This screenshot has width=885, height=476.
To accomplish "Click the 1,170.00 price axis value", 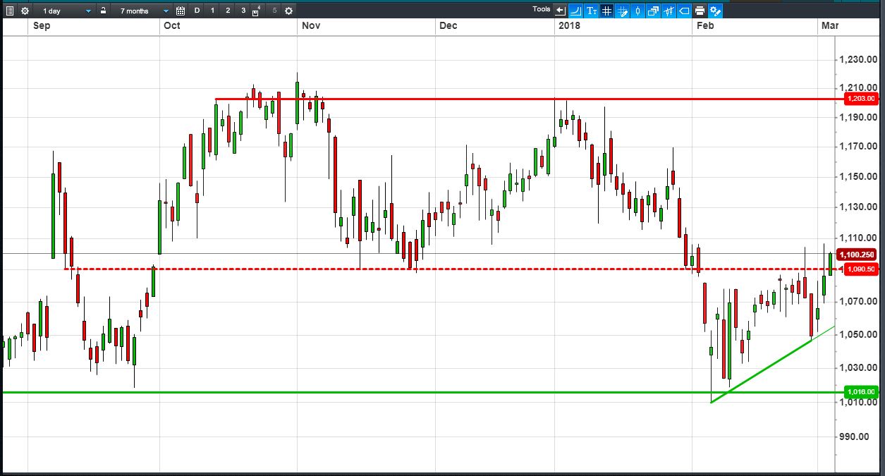I will tap(859, 147).
